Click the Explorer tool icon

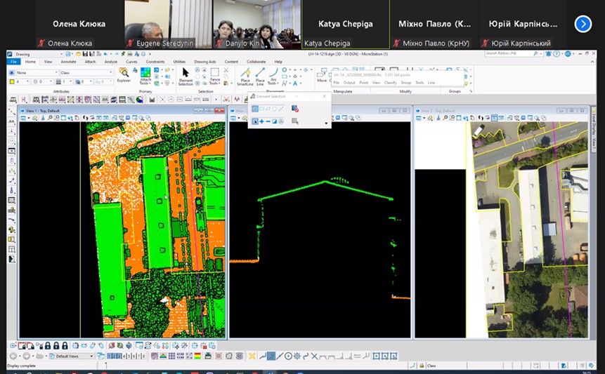[124, 74]
